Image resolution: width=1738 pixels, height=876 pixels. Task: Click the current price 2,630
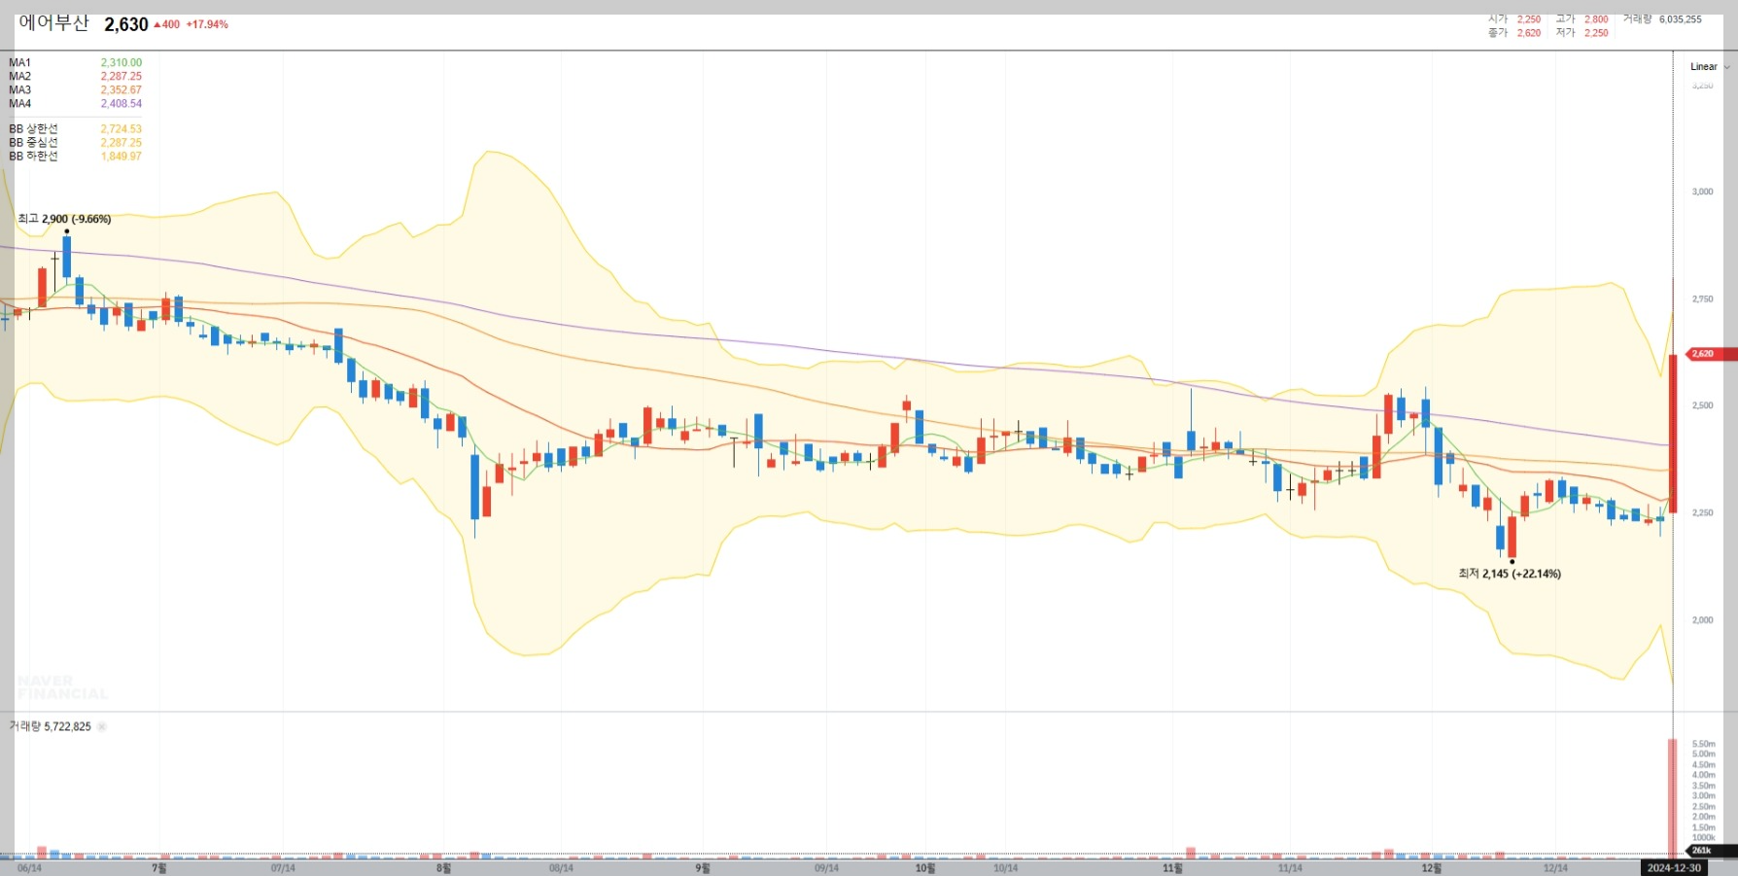[126, 24]
